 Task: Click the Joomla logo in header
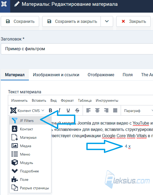4,4
